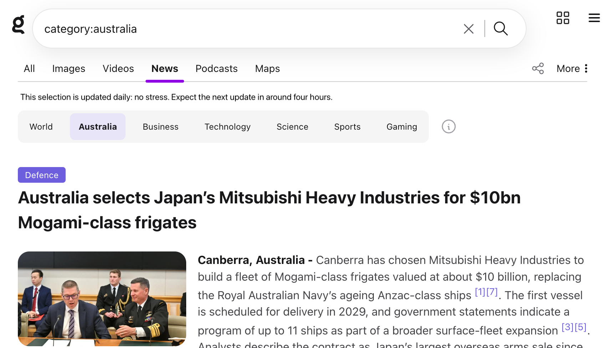The height and width of the screenshot is (348, 605).
Task: Click the magnifying glass search icon
Action: click(x=500, y=29)
